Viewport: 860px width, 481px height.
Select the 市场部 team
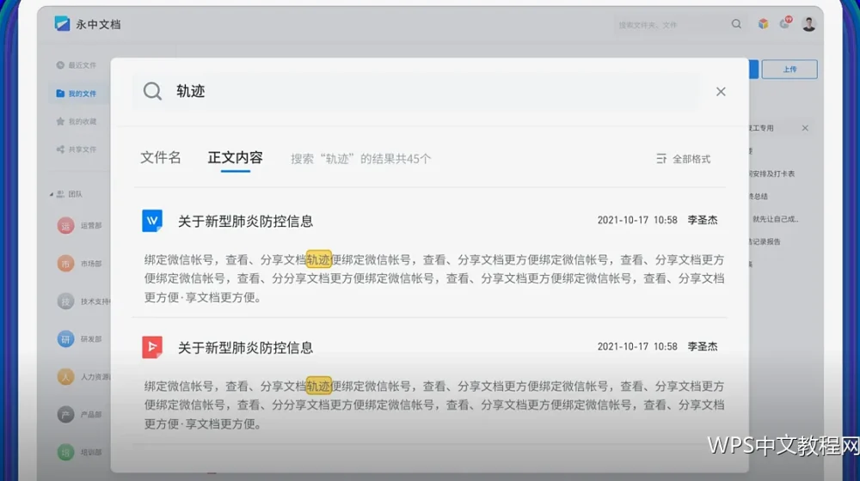click(x=80, y=264)
